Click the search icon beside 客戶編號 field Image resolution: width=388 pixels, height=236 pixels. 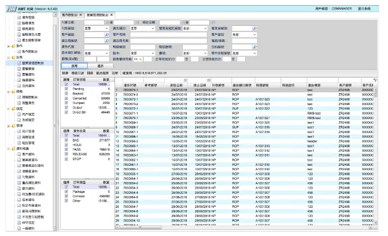click(x=105, y=34)
